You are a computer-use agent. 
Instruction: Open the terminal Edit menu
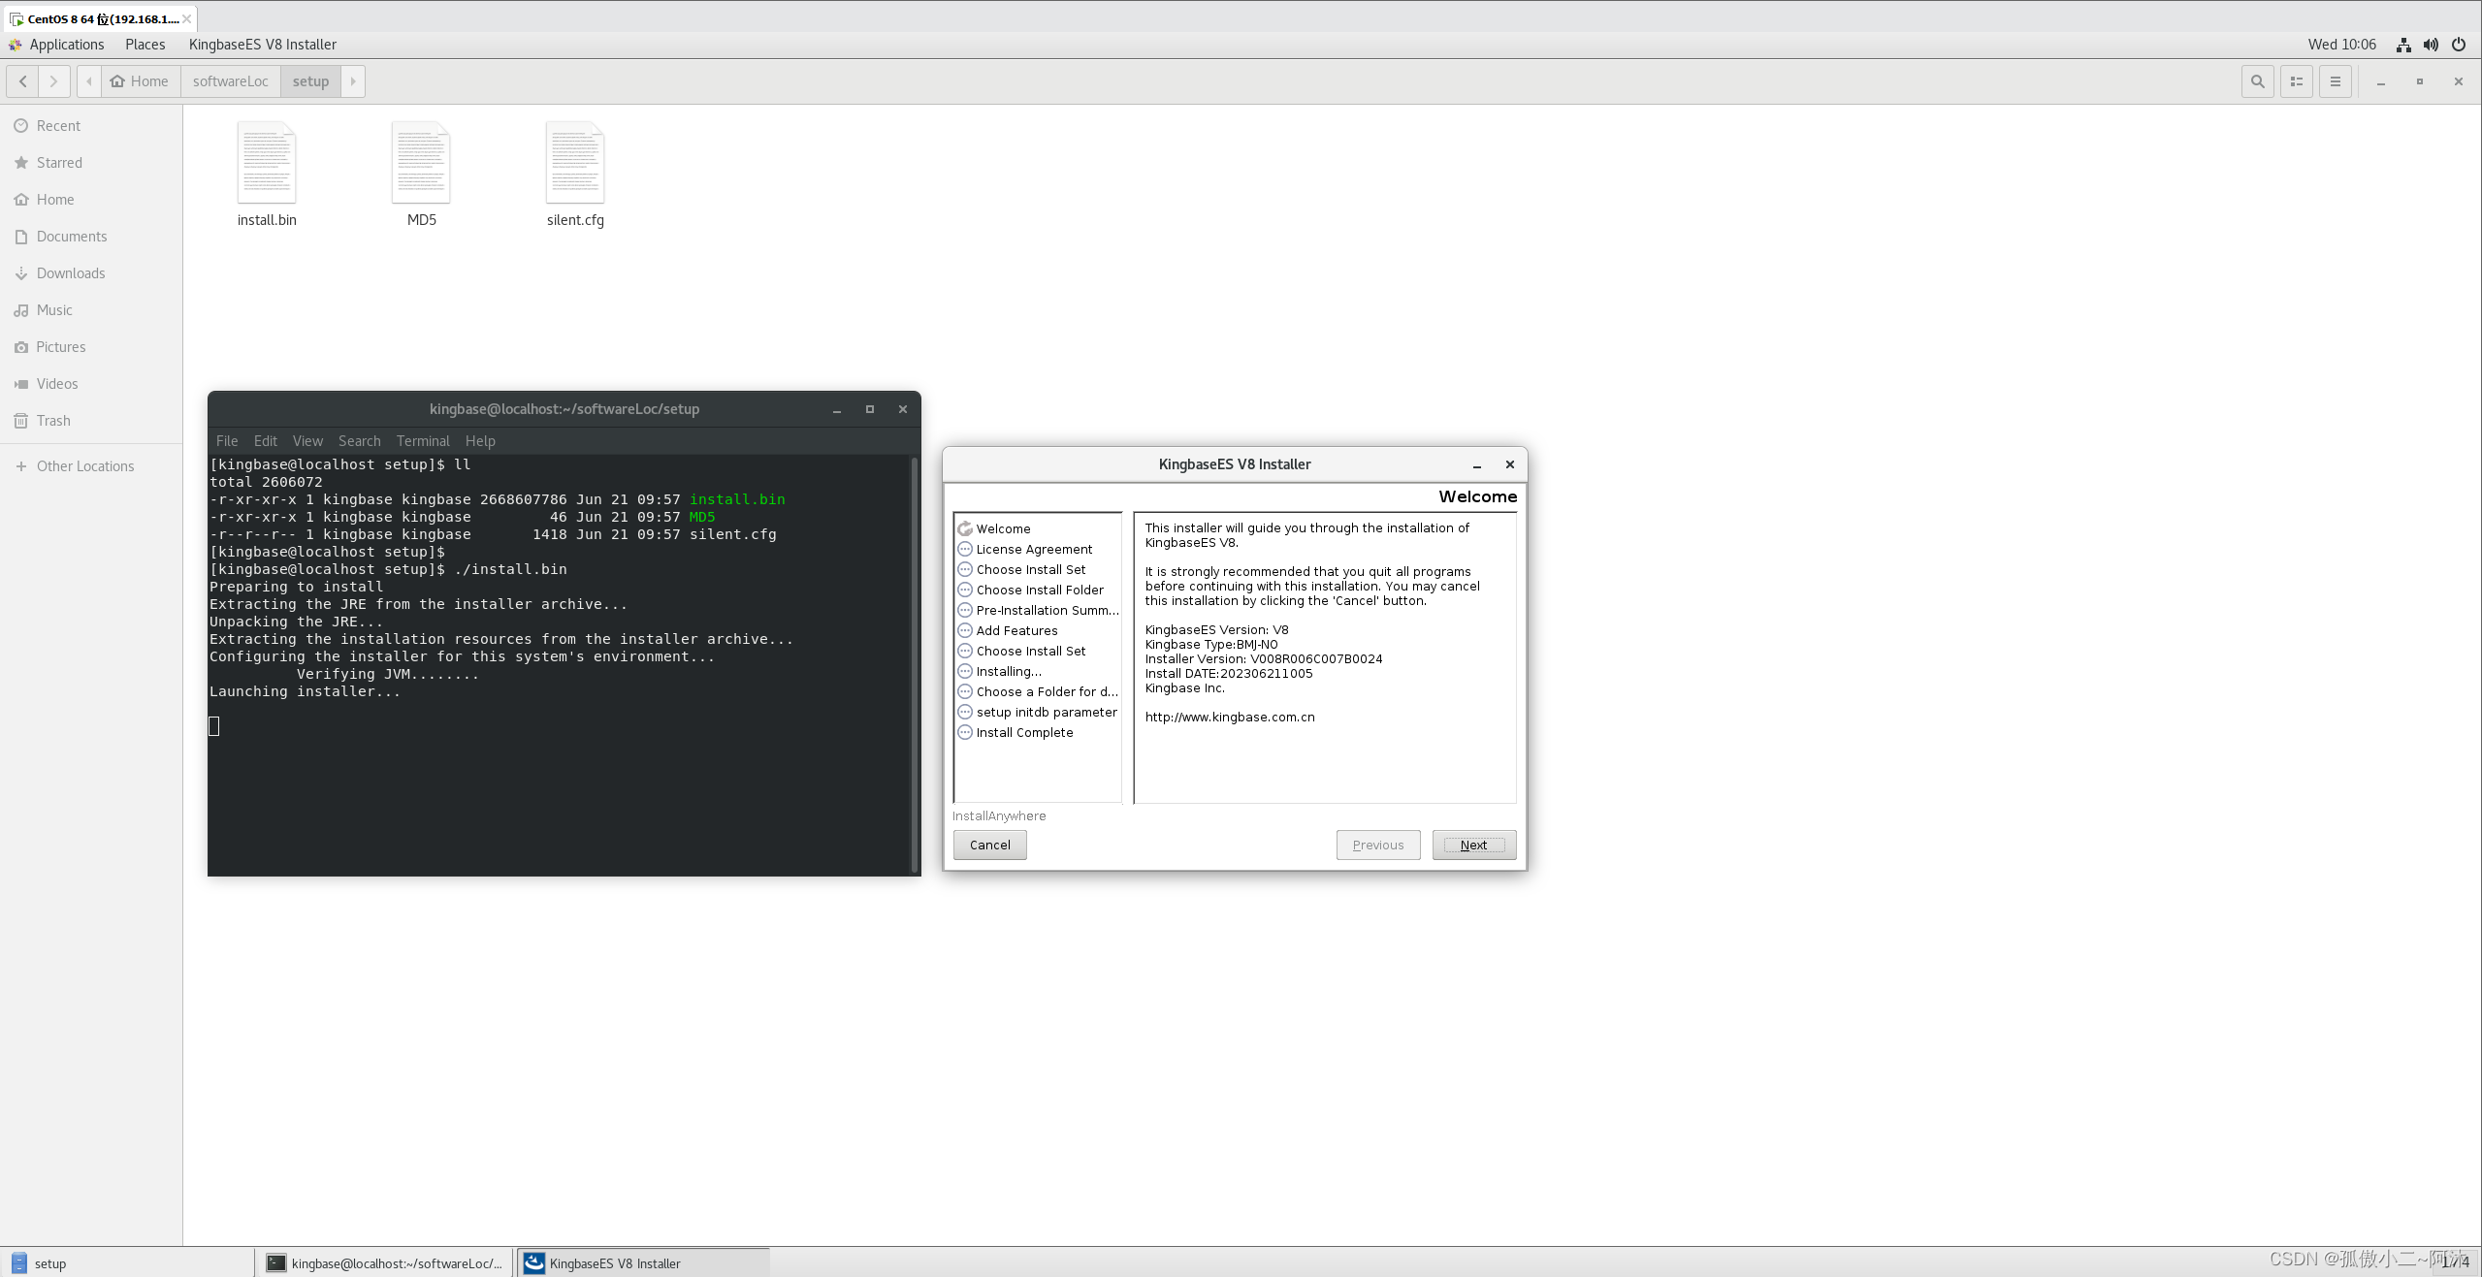(265, 441)
